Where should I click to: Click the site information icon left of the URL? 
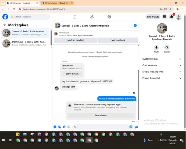pyautogui.click(x=20, y=9)
